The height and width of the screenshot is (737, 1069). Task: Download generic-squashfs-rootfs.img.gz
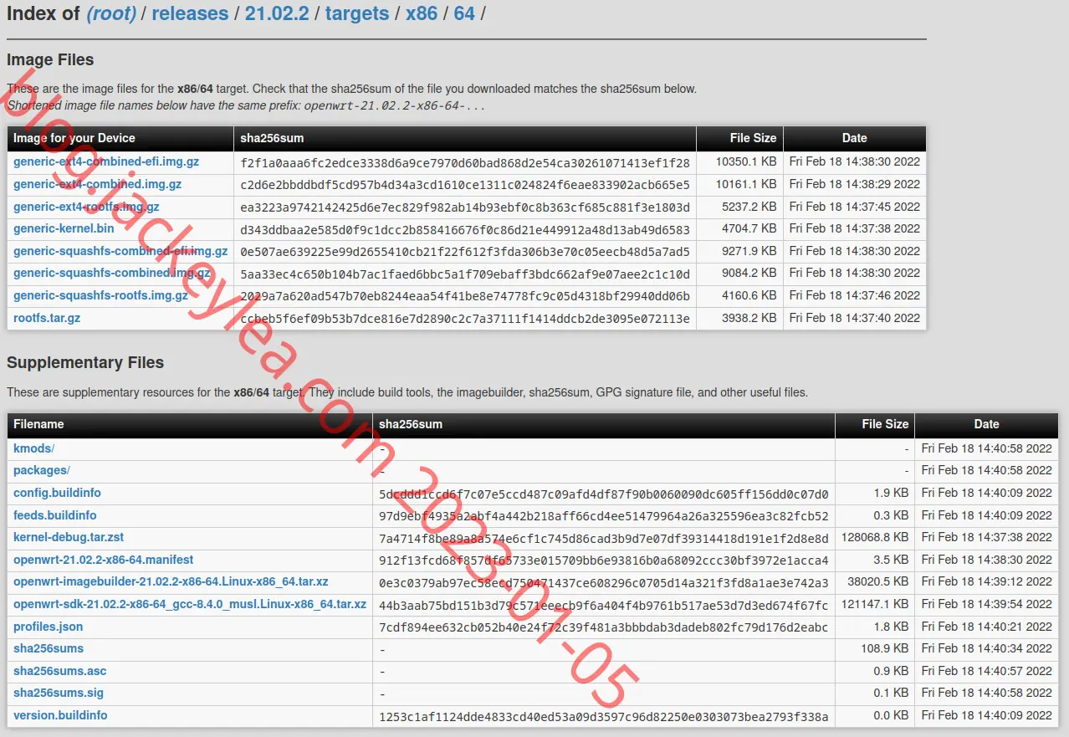(101, 295)
